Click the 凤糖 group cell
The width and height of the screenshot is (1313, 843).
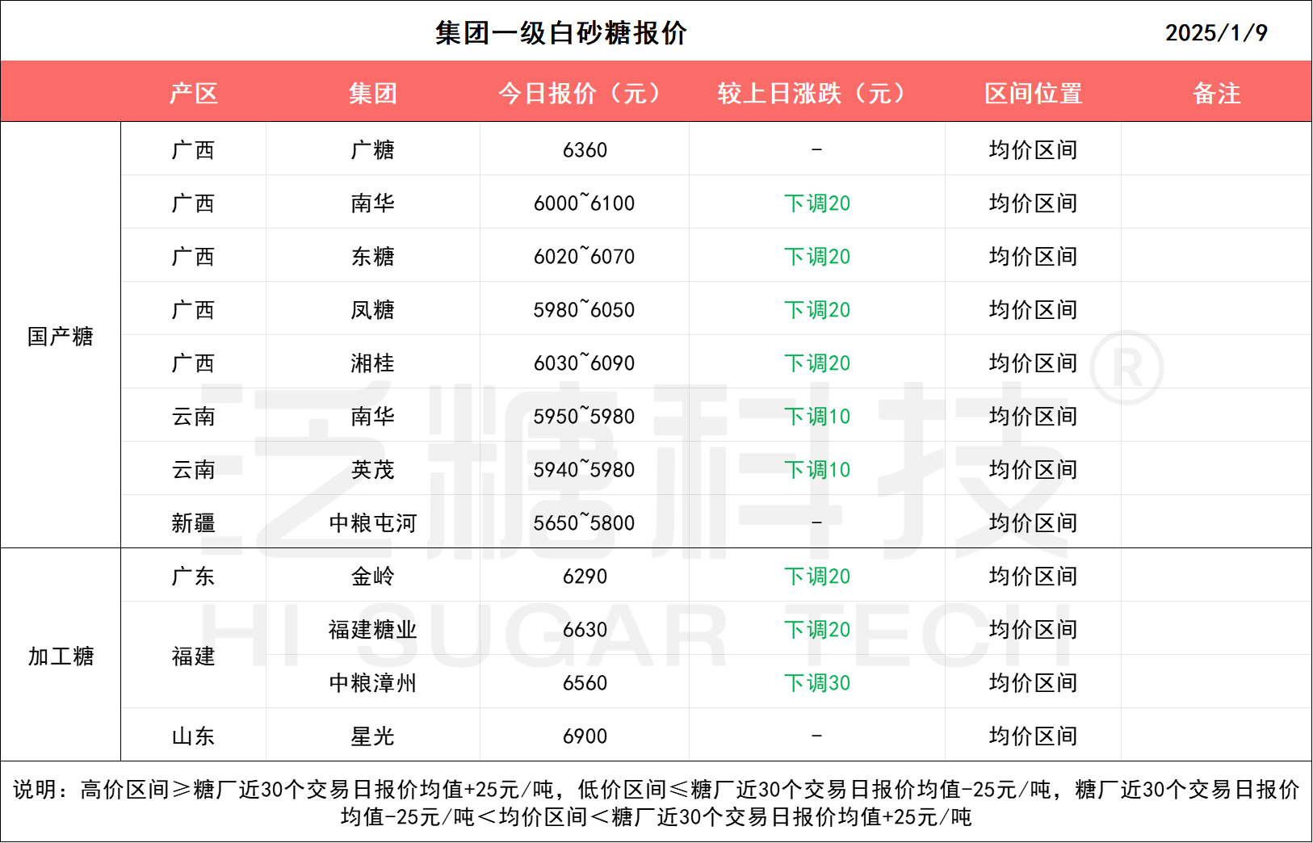[373, 309]
